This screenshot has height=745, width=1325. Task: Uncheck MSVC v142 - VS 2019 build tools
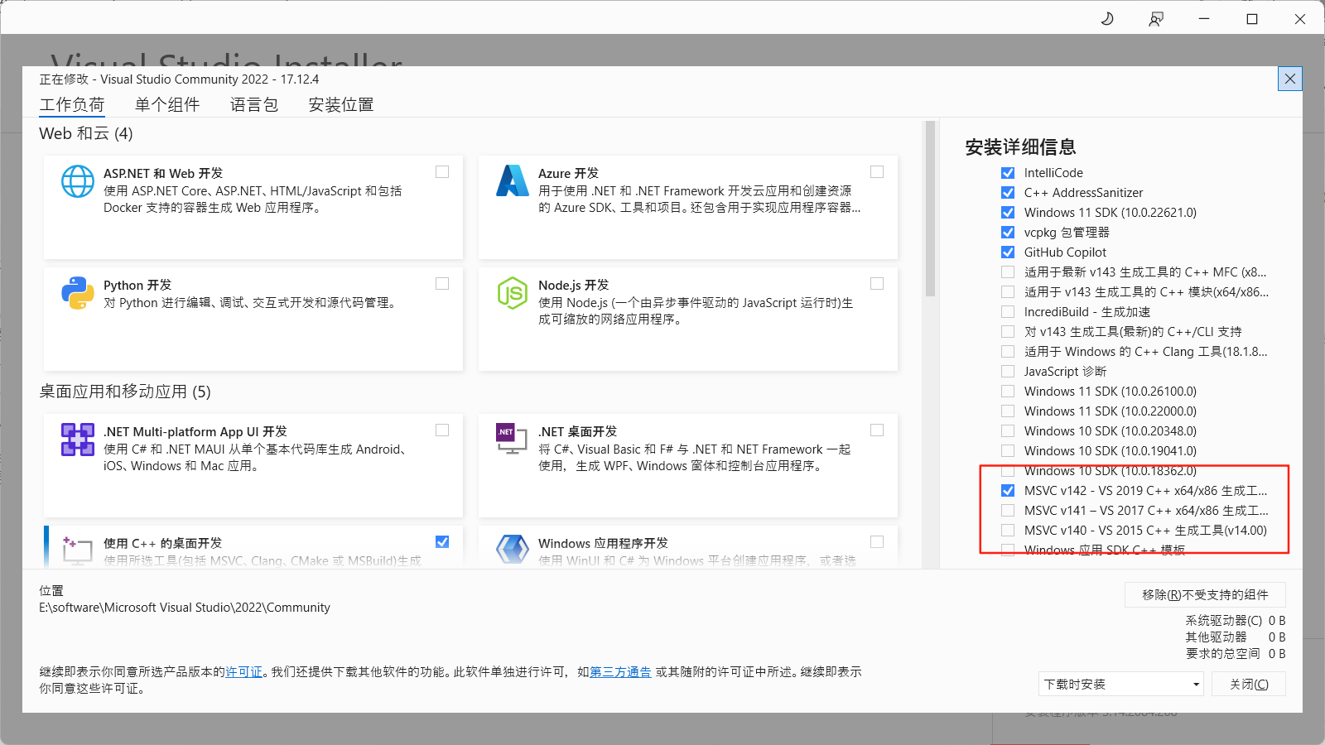1008,491
